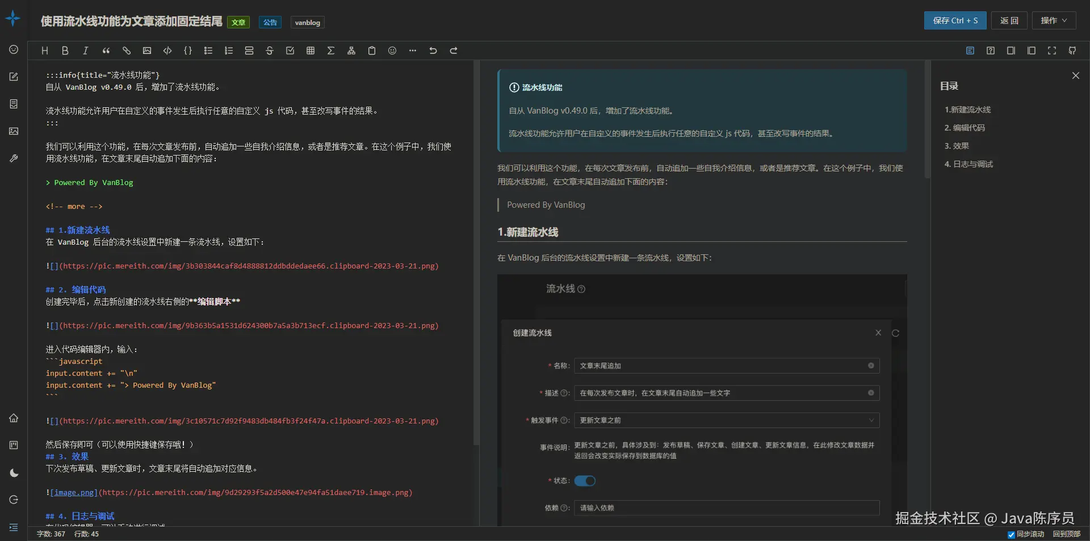Toggle the 同步滚动 sync scroll checkbox
1090x541 pixels.
point(1011,534)
